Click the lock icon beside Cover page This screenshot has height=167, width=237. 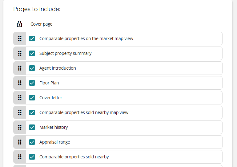(x=19, y=24)
